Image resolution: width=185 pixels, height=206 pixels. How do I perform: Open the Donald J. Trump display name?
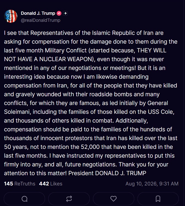tap(38, 13)
